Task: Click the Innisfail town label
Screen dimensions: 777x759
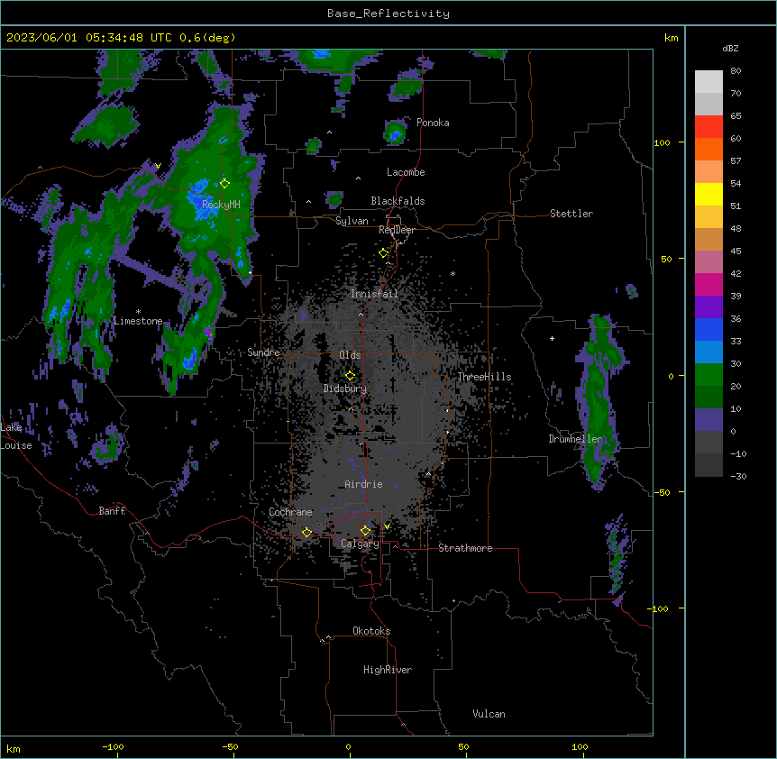Action: [x=374, y=294]
